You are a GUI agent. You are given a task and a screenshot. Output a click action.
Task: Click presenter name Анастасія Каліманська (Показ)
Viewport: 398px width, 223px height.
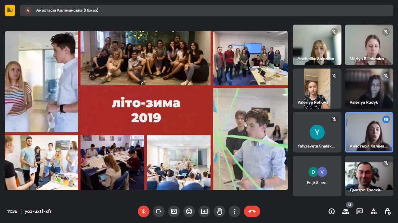[67, 10]
